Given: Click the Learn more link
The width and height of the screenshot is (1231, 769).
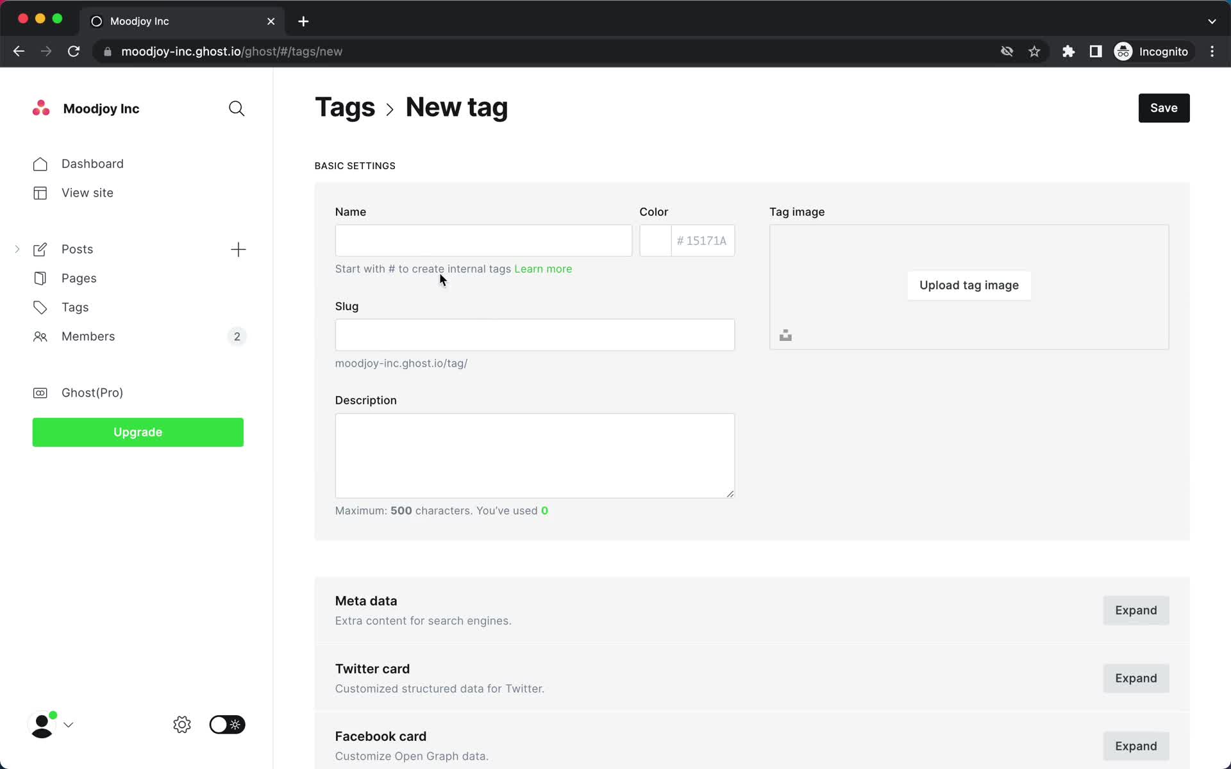Looking at the screenshot, I should pos(543,269).
